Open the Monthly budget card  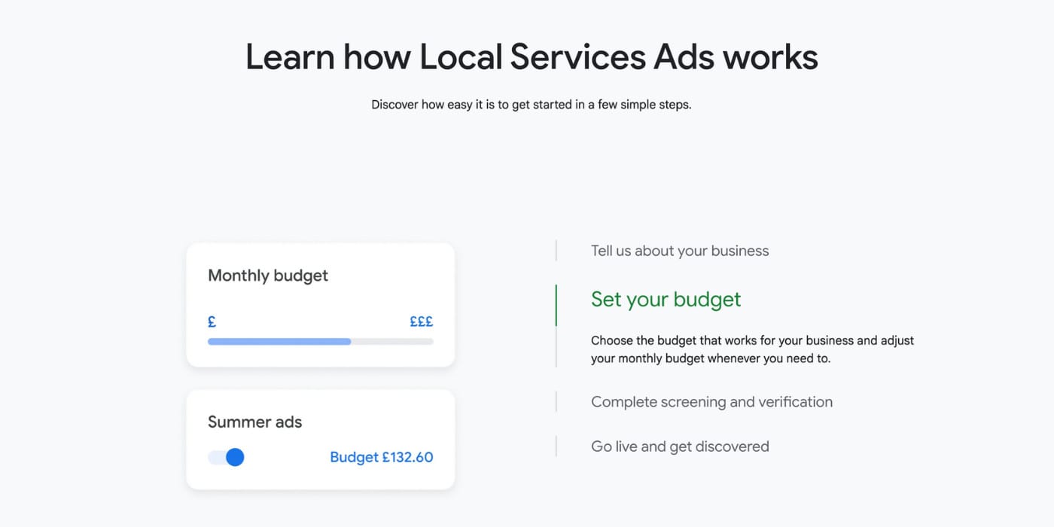[x=320, y=304]
